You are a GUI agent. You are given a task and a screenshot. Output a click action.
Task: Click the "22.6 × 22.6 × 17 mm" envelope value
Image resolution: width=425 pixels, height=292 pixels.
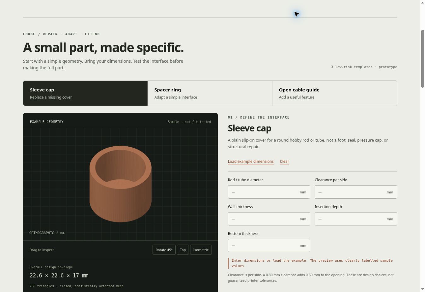point(59,276)
